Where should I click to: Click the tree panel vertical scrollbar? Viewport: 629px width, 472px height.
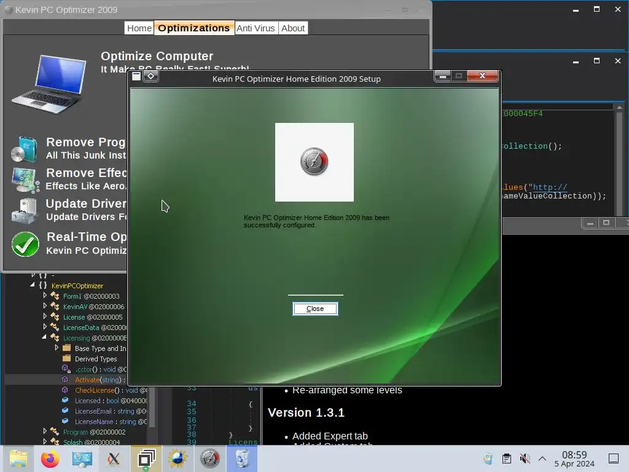[x=152, y=407]
